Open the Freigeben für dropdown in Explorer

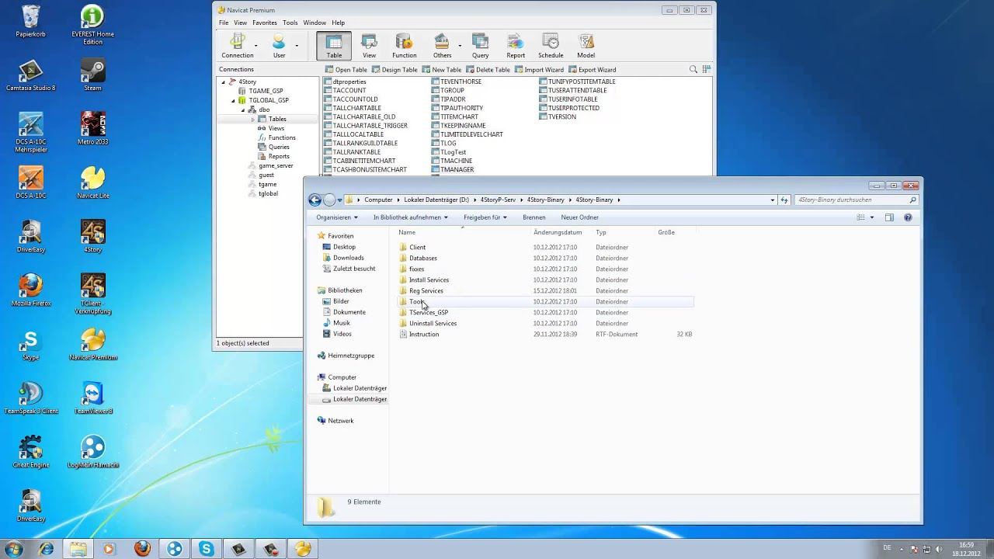(x=485, y=217)
